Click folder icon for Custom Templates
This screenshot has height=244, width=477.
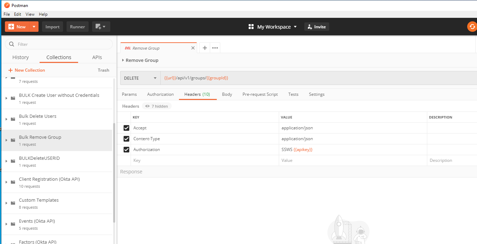coord(13,203)
